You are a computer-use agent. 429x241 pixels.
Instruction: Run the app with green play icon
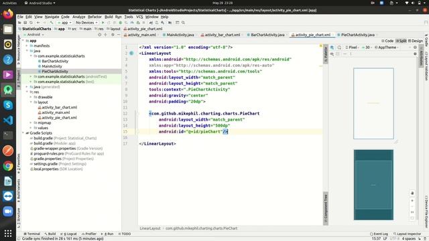(x=103, y=23)
